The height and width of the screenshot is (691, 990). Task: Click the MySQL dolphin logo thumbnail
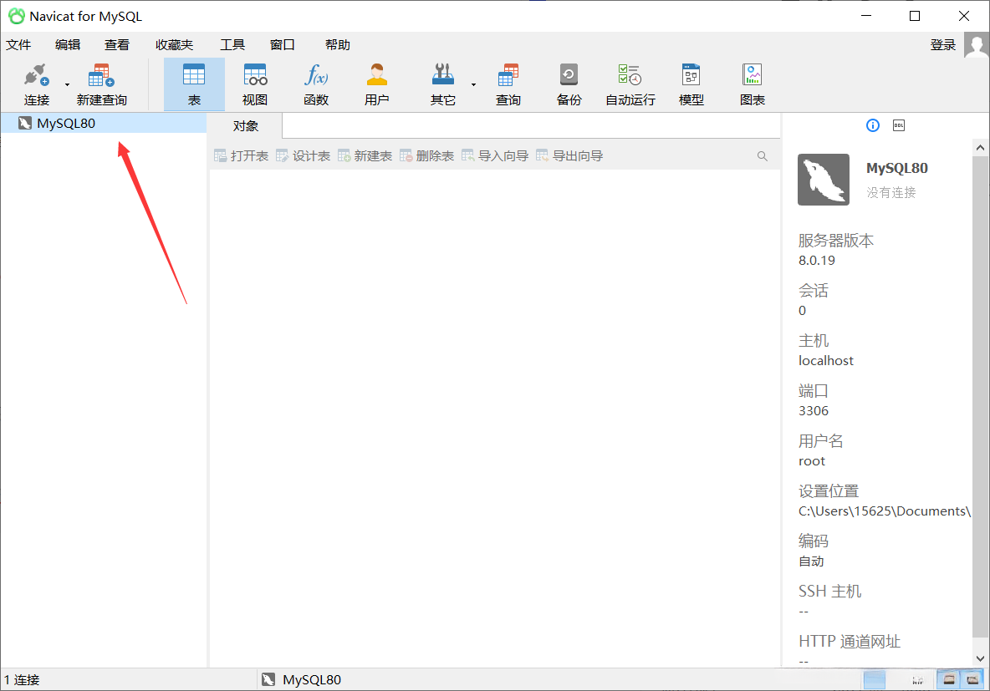(824, 180)
